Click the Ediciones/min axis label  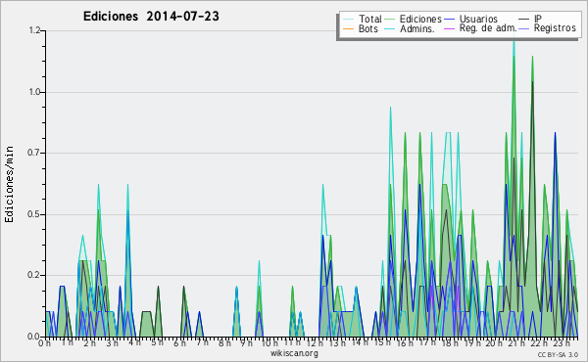[x=9, y=184]
